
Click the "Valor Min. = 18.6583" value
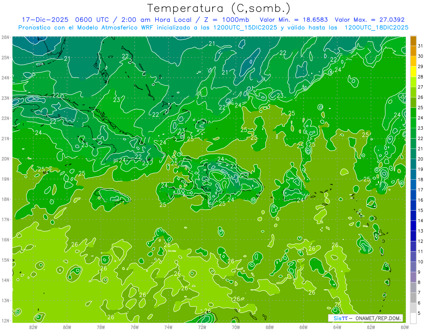tap(293, 20)
